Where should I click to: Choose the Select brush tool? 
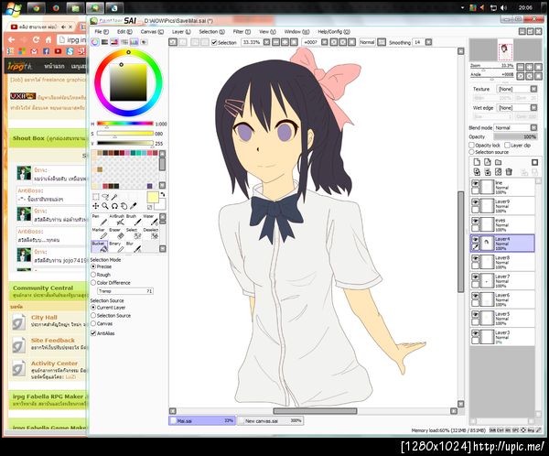[x=134, y=233]
